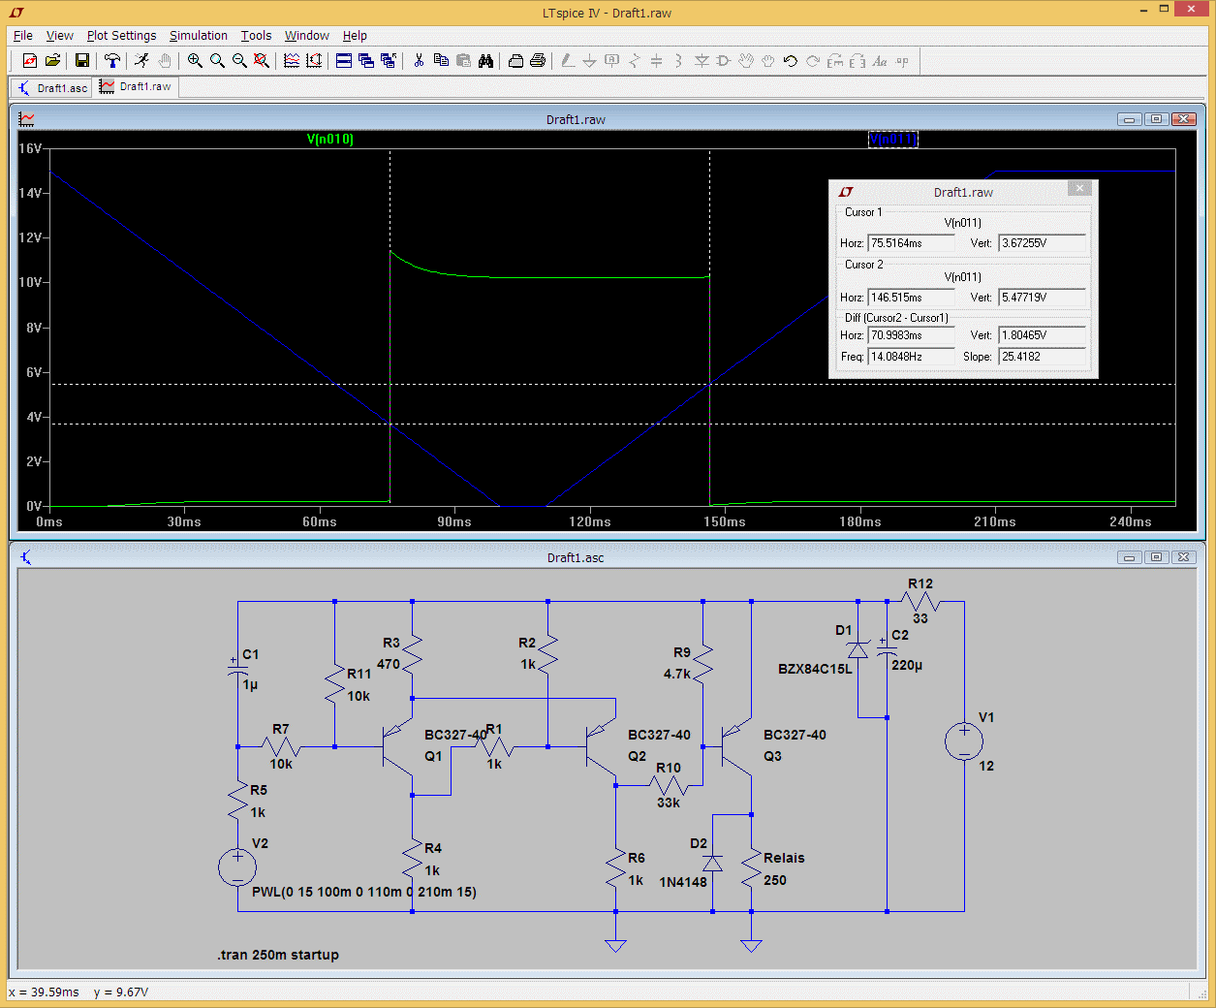Click the Diff Horz field 70.9983ms
Screen dimensions: 1216x1008
(x=911, y=335)
